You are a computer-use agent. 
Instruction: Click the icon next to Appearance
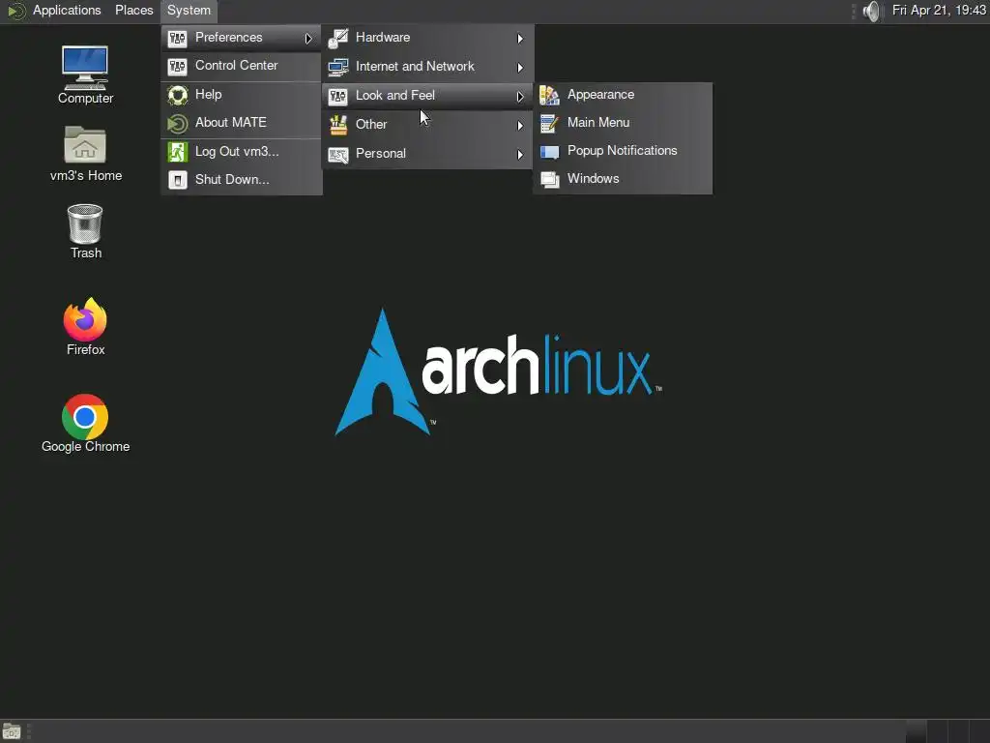pyautogui.click(x=549, y=95)
